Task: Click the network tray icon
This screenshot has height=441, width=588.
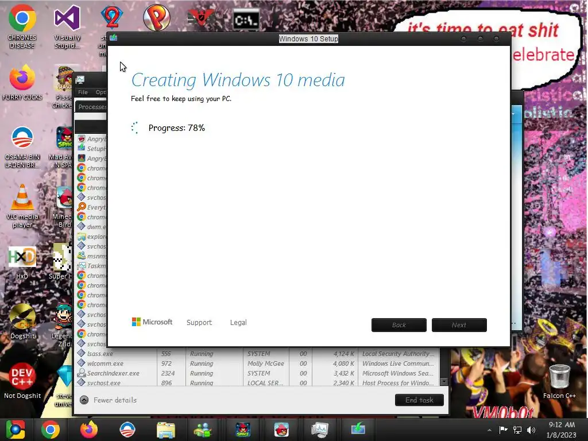Action: click(x=517, y=430)
